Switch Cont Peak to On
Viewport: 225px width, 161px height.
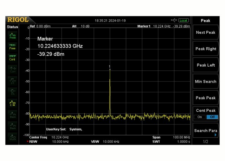tap(200, 117)
